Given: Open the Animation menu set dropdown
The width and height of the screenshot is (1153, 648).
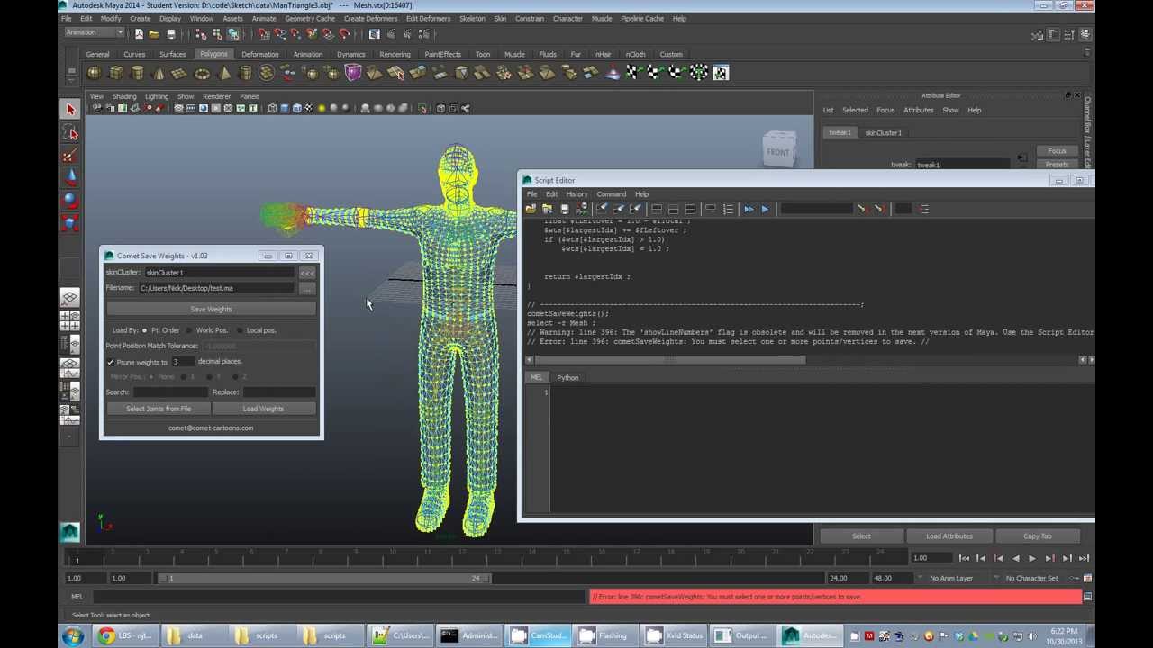Looking at the screenshot, I should click(94, 33).
